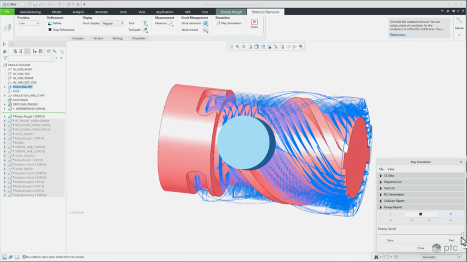
Task: Toggle the Tool path display icon
Action: [145, 30]
